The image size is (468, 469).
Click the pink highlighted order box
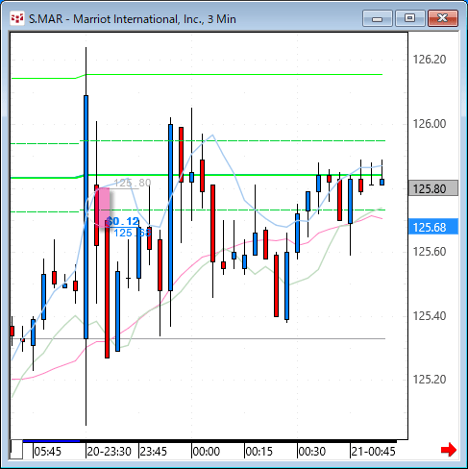pyautogui.click(x=103, y=208)
